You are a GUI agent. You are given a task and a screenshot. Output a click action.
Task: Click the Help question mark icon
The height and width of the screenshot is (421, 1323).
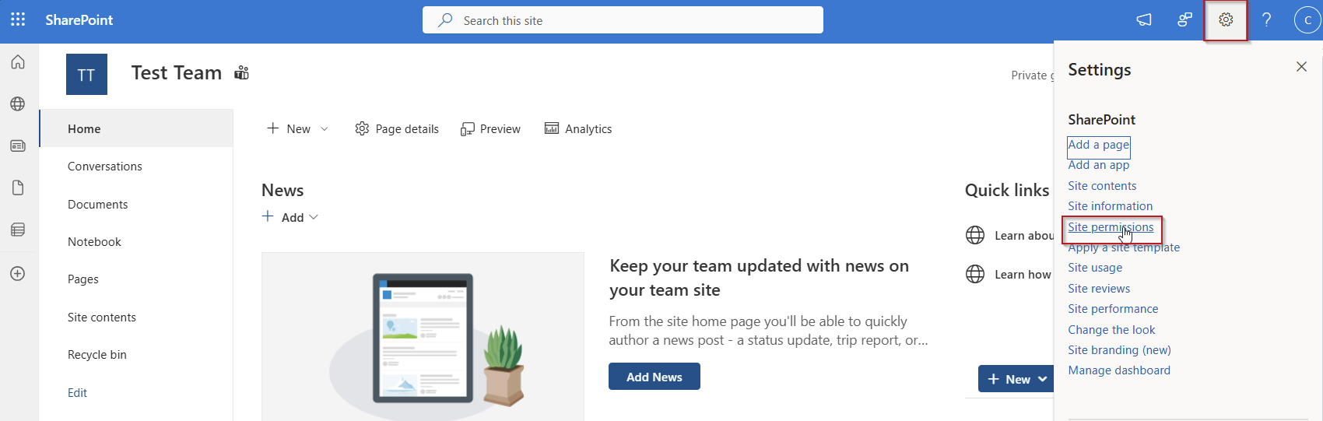(x=1267, y=20)
